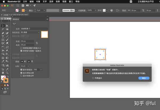This screenshot has width=160, height=110.
Task: Open the 窗口 menu
Action: coord(71,2)
